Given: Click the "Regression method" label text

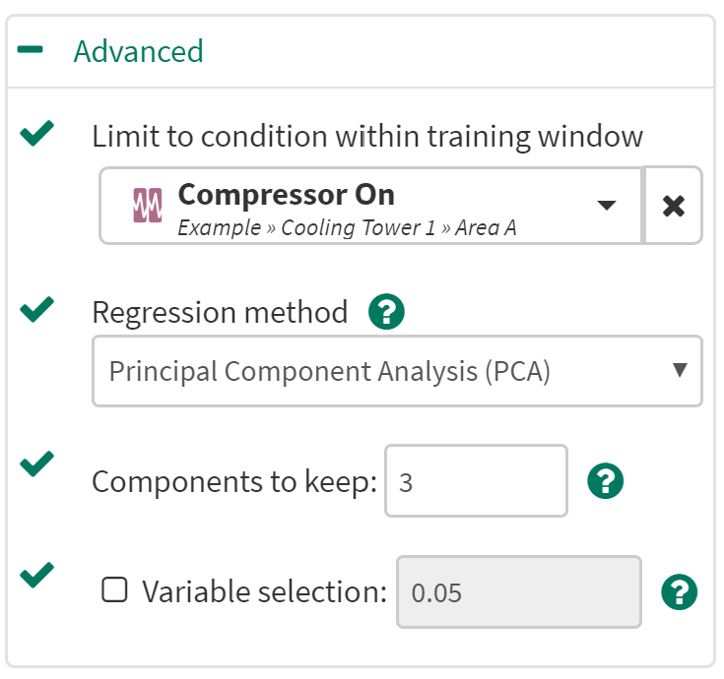Looking at the screenshot, I should coord(220,312).
